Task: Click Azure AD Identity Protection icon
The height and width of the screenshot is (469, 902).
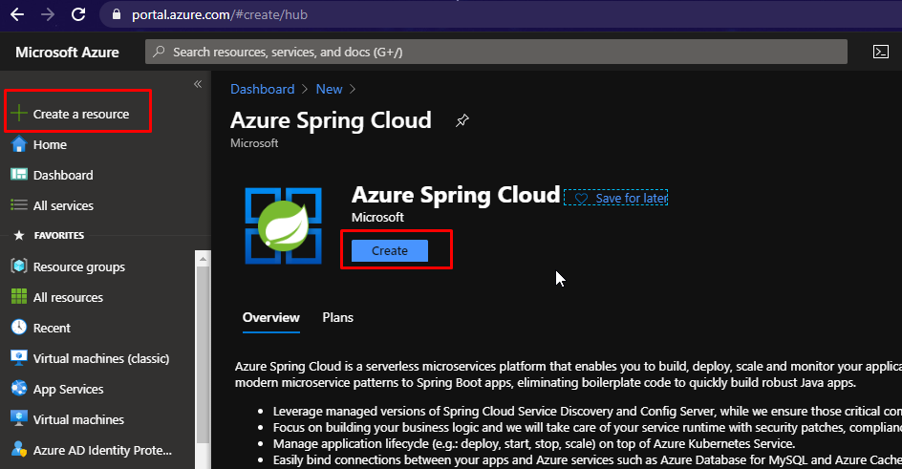Action: [18, 450]
